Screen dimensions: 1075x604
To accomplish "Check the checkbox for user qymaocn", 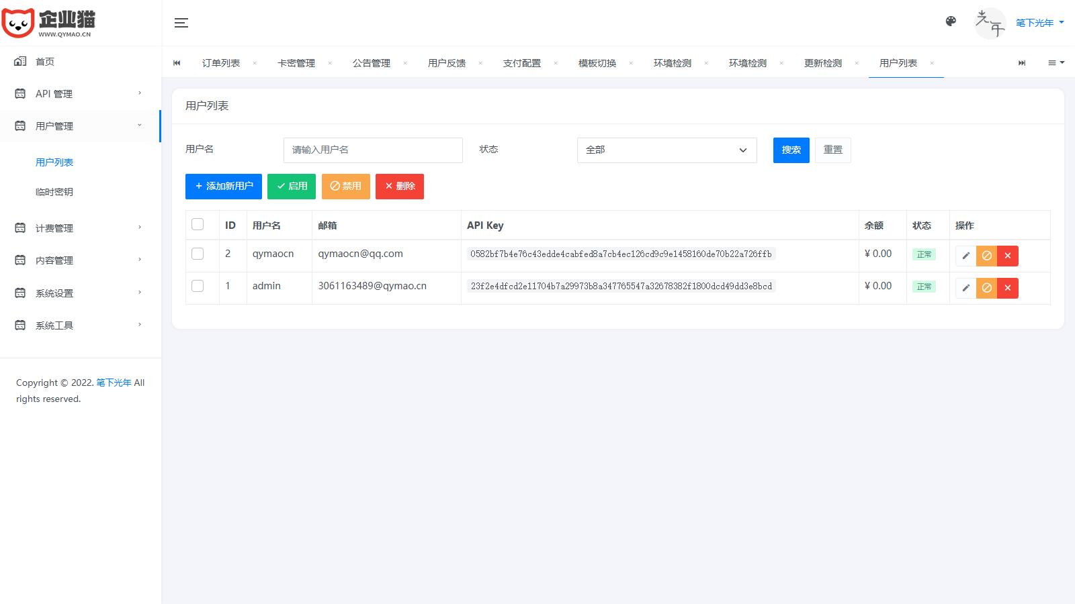I will click(x=198, y=254).
